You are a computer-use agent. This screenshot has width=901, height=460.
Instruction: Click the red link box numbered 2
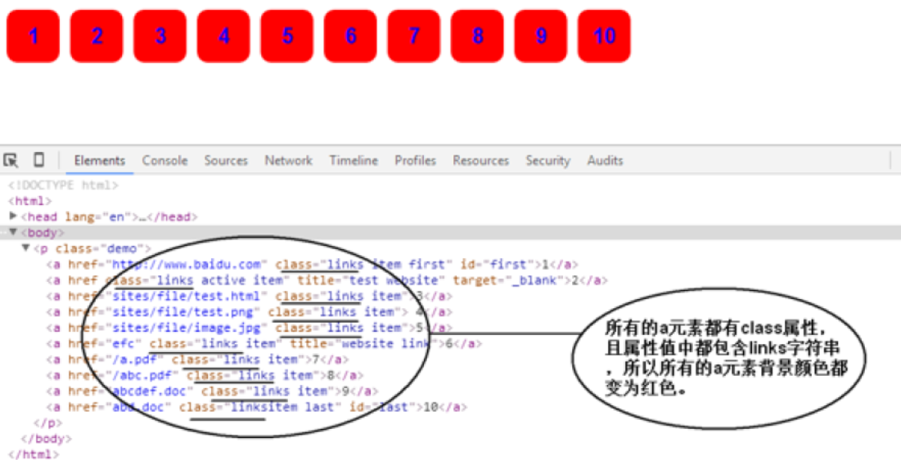click(x=97, y=36)
